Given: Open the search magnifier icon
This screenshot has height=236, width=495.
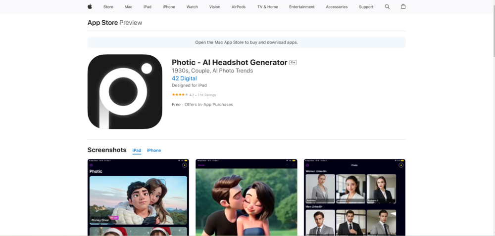Looking at the screenshot, I should [387, 7].
